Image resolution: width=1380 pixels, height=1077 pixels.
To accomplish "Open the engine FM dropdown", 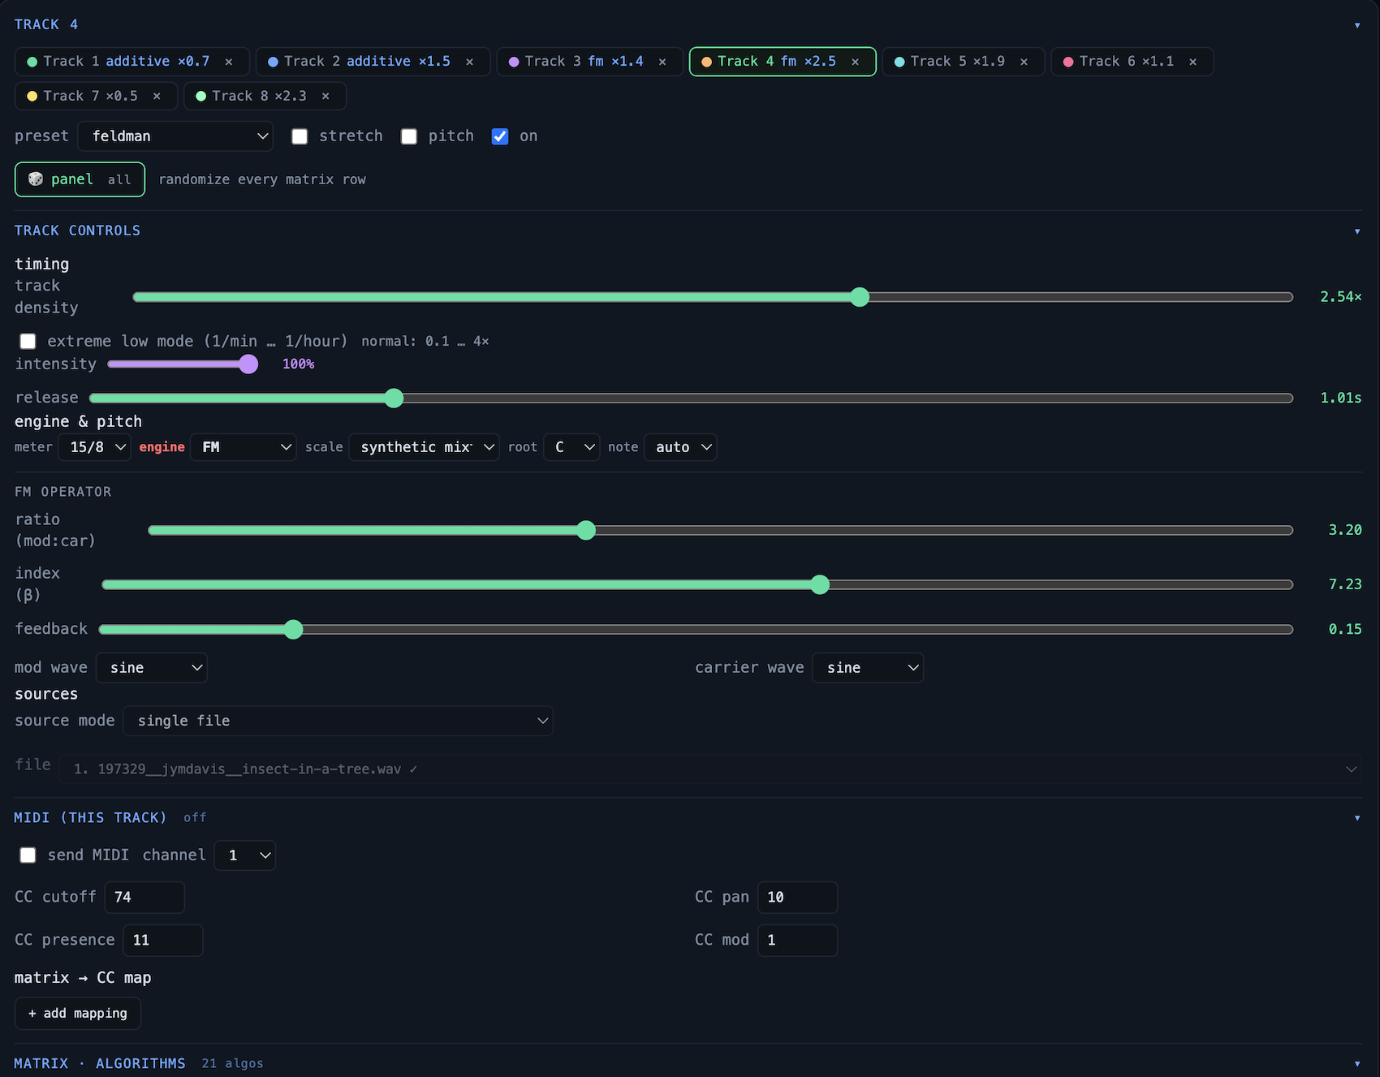I will tap(244, 447).
